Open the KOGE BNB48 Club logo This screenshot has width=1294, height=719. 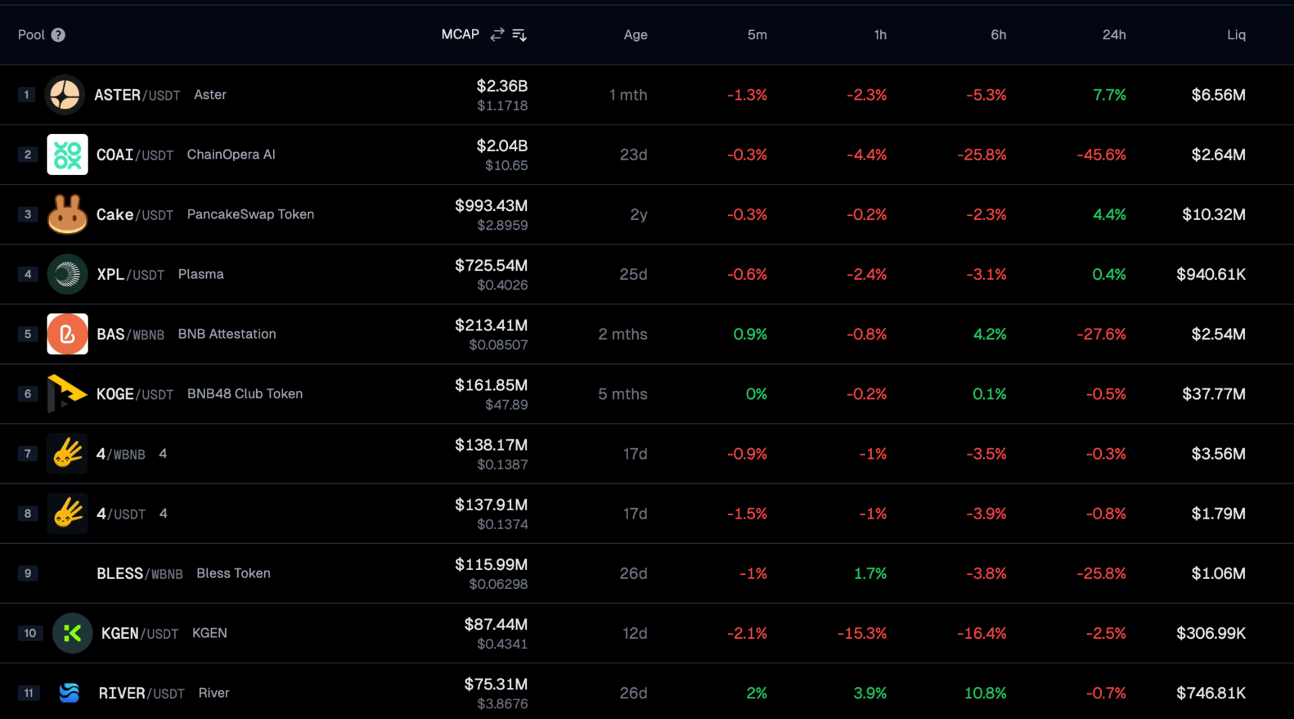pyautogui.click(x=67, y=394)
